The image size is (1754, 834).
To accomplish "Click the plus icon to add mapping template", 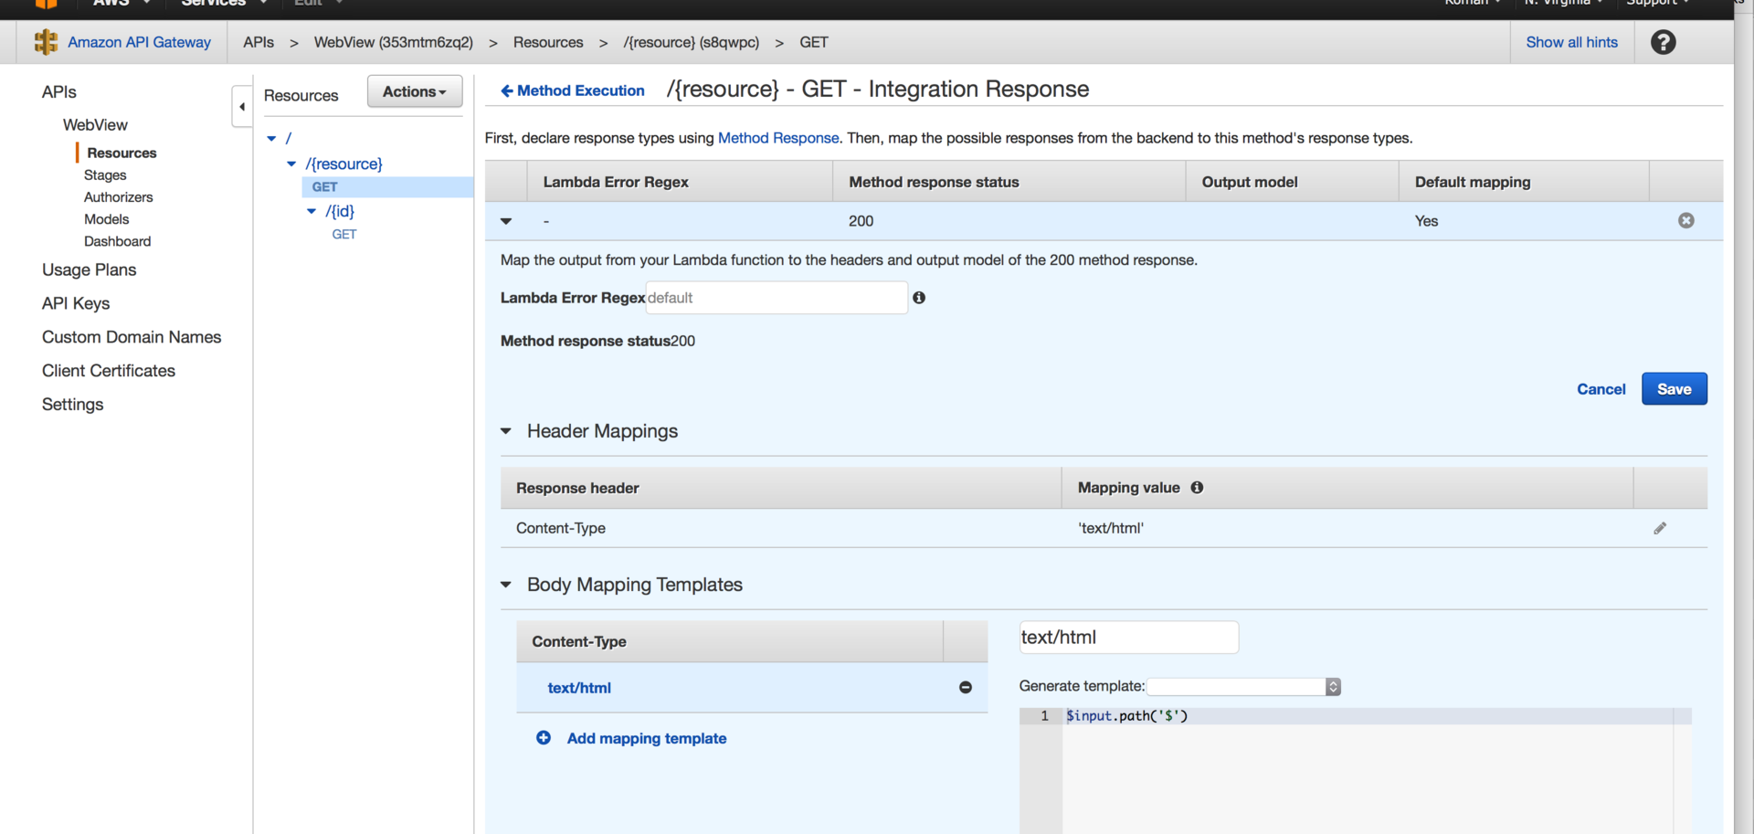I will pos(544,738).
